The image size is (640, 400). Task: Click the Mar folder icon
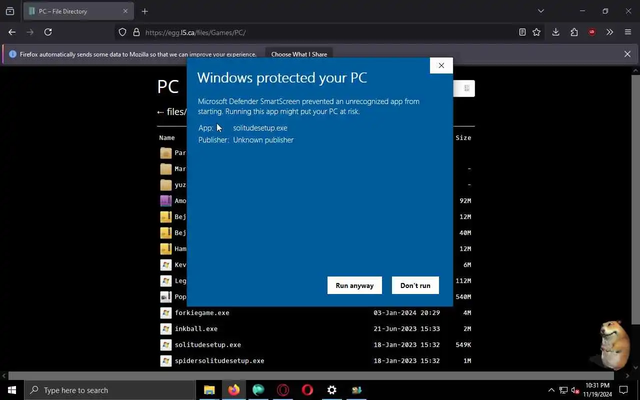point(166,168)
